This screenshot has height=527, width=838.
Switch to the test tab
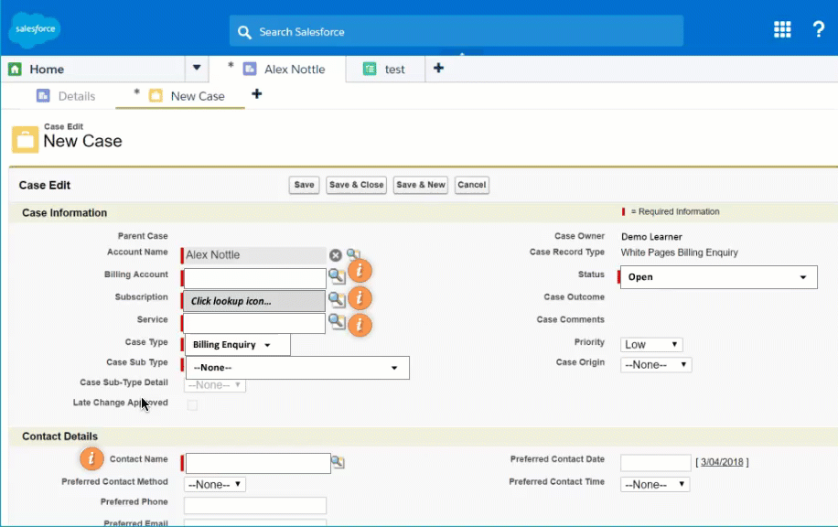pos(394,69)
